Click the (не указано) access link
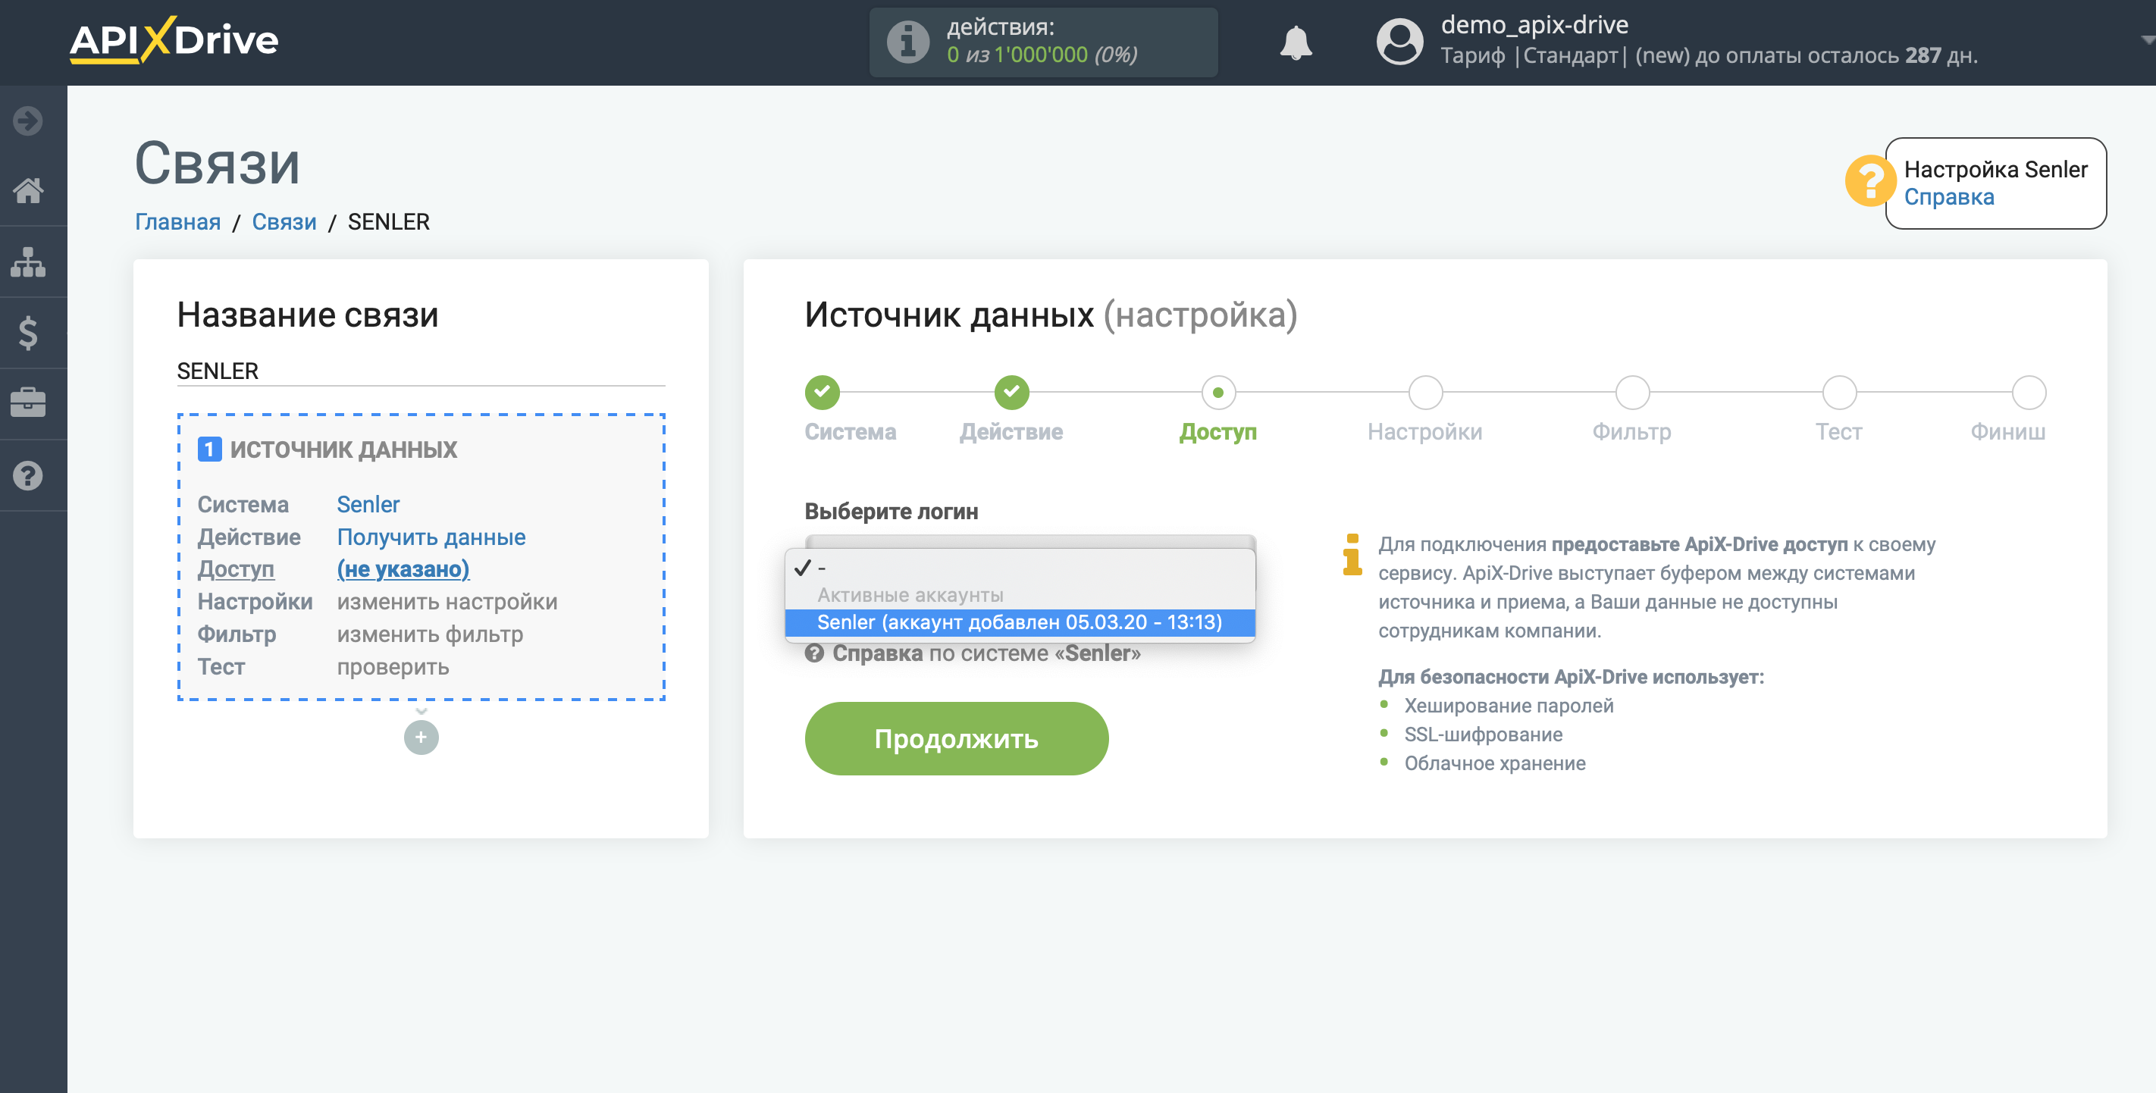The height and width of the screenshot is (1093, 2156). (x=403, y=569)
